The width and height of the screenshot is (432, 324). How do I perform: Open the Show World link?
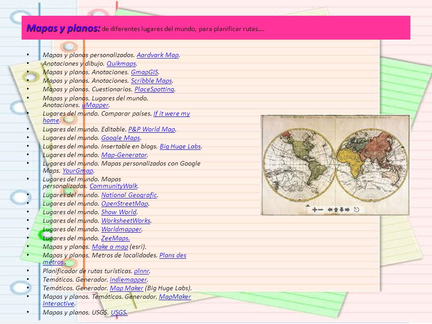(119, 212)
